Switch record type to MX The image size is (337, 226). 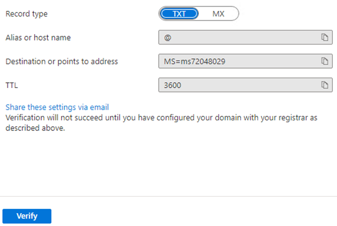point(218,14)
